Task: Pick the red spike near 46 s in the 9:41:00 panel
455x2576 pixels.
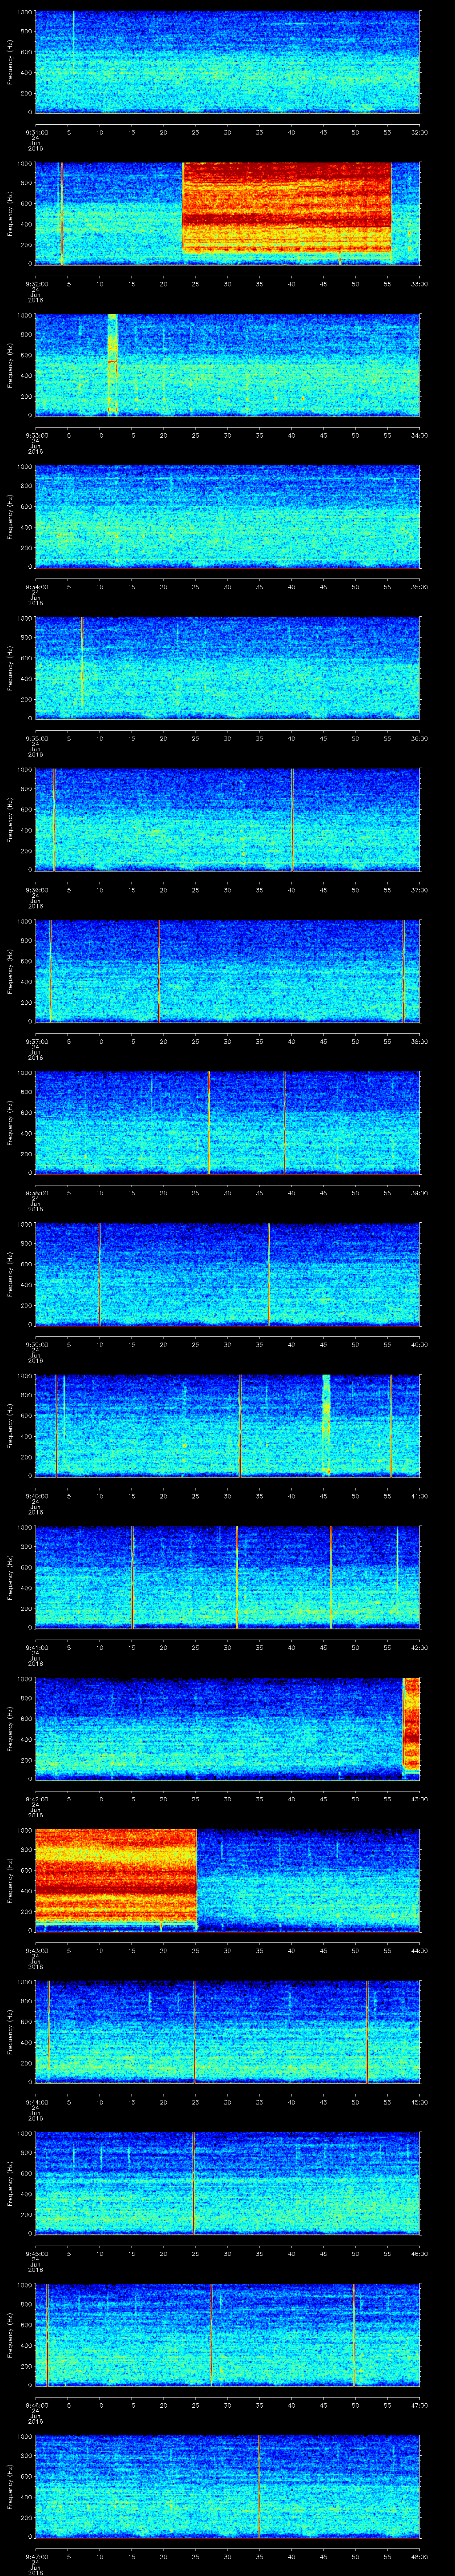Action: pyautogui.click(x=330, y=1577)
